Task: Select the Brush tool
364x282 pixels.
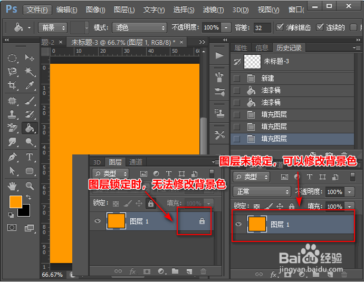Action: [x=30, y=101]
